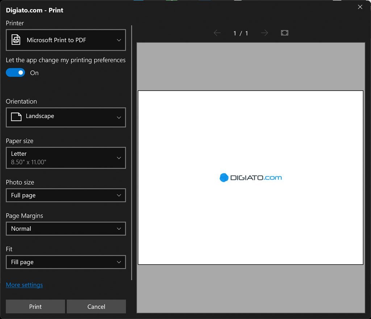Open the Orientation dropdown showing Landscape
371x319 pixels.
click(66, 117)
